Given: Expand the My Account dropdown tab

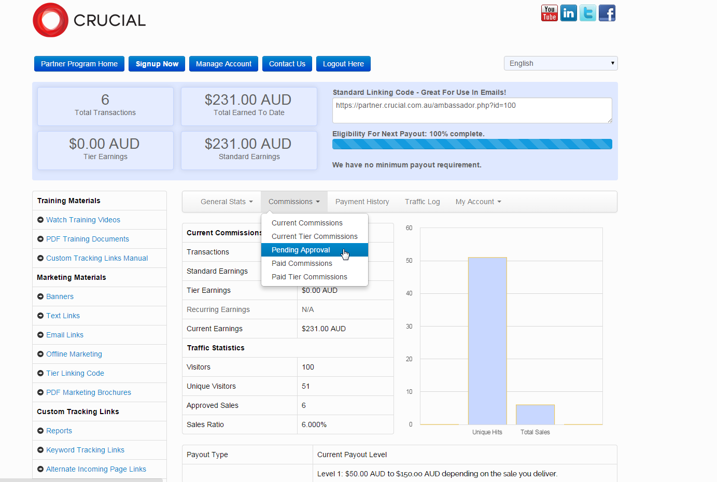Looking at the screenshot, I should (x=478, y=202).
